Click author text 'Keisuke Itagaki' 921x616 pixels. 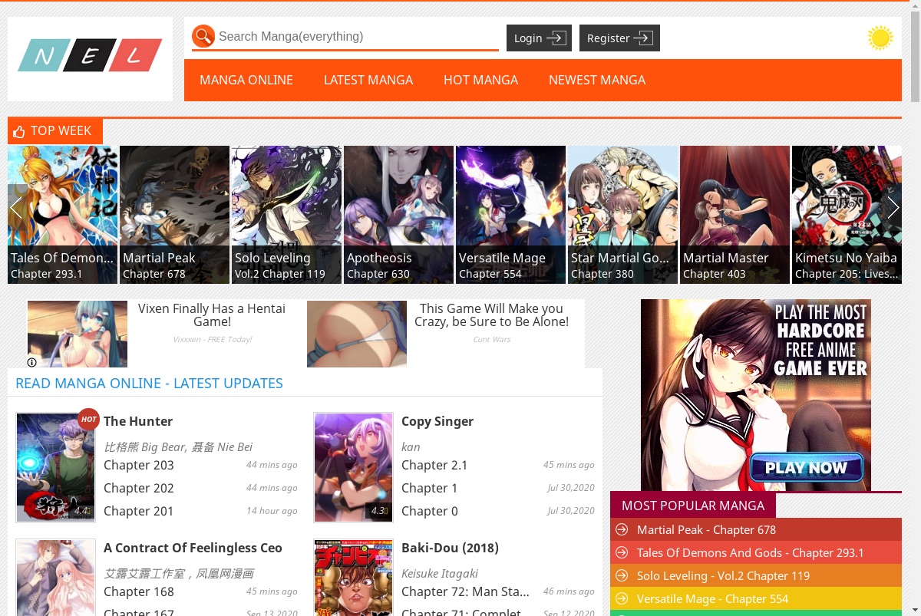tap(440, 573)
